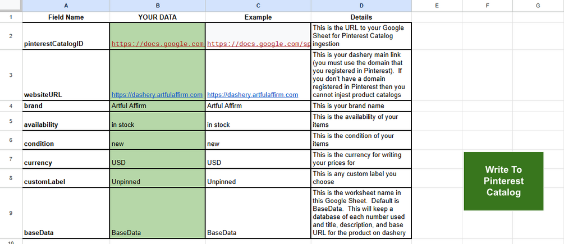Select the 'Field Name' header cell
Screen dimensions: 564x244
(x=66, y=17)
